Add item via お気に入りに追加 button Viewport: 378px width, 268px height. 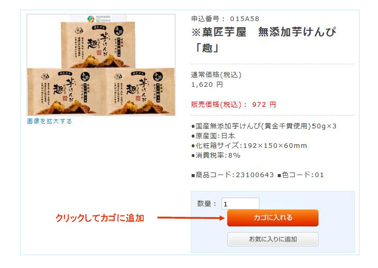[273, 239]
